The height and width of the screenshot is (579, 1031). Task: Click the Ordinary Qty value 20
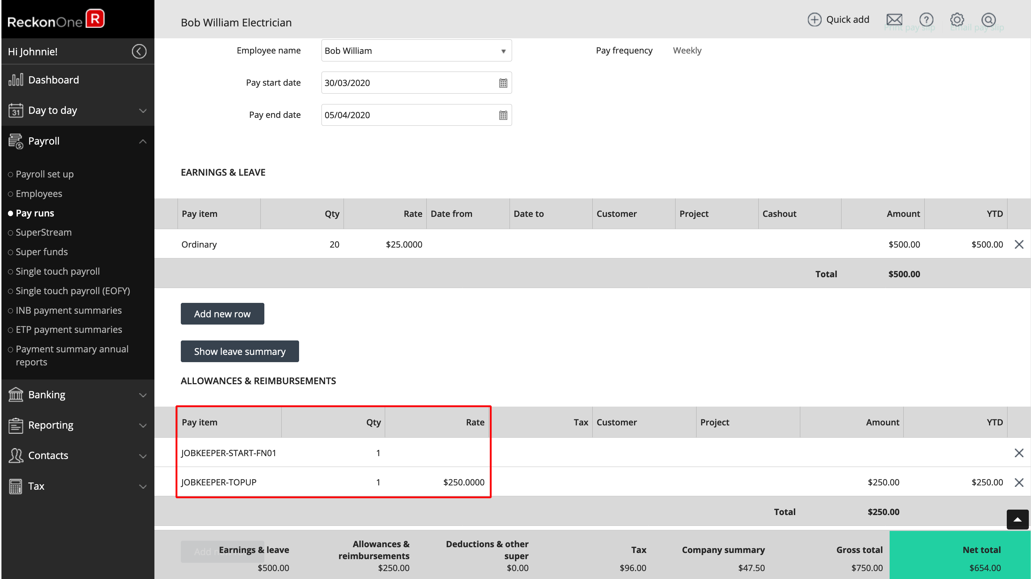coord(334,244)
